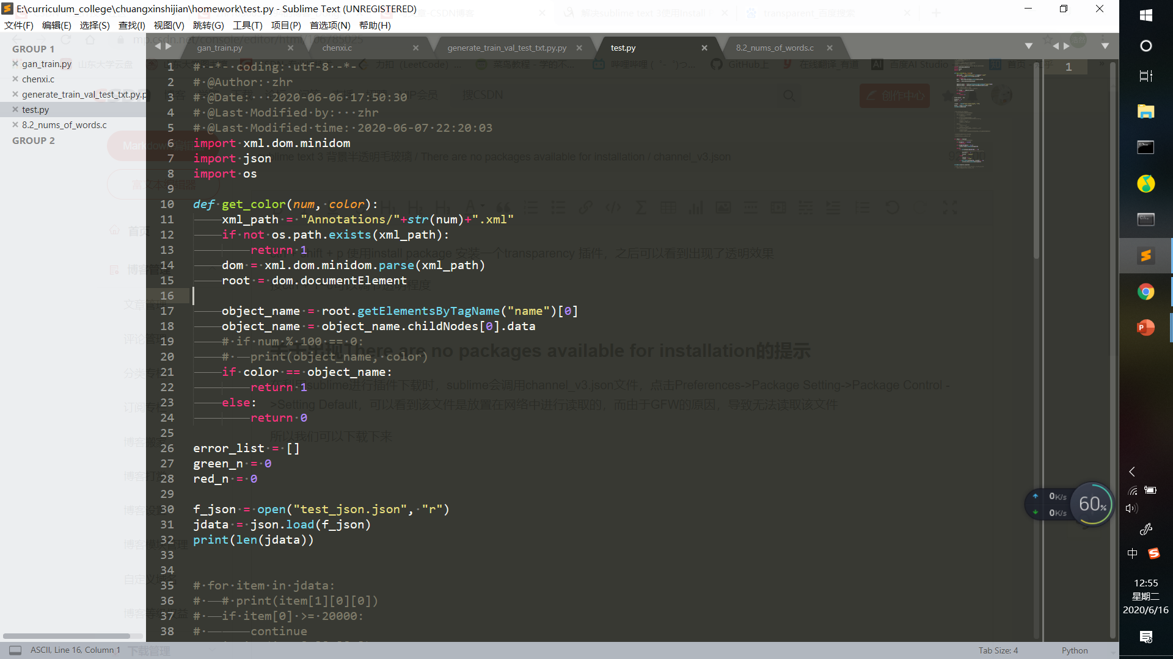Close gan_train.py in the sidebar list
This screenshot has width=1173, height=659.
[x=15, y=63]
